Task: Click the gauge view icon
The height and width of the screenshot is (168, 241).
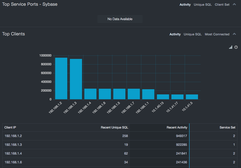Action: click(236, 47)
